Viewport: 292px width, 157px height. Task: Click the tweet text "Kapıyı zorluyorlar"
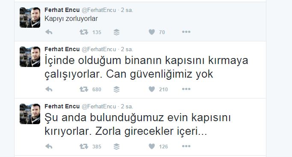71,19
